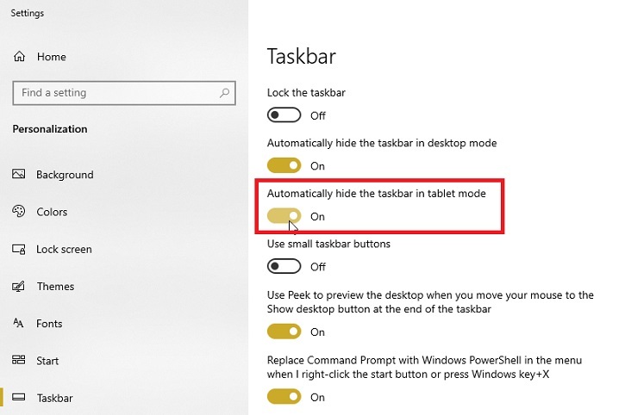The image size is (625, 415).
Task: Toggle Replace Command Prompt with PowerShell switch
Action: coord(284,397)
